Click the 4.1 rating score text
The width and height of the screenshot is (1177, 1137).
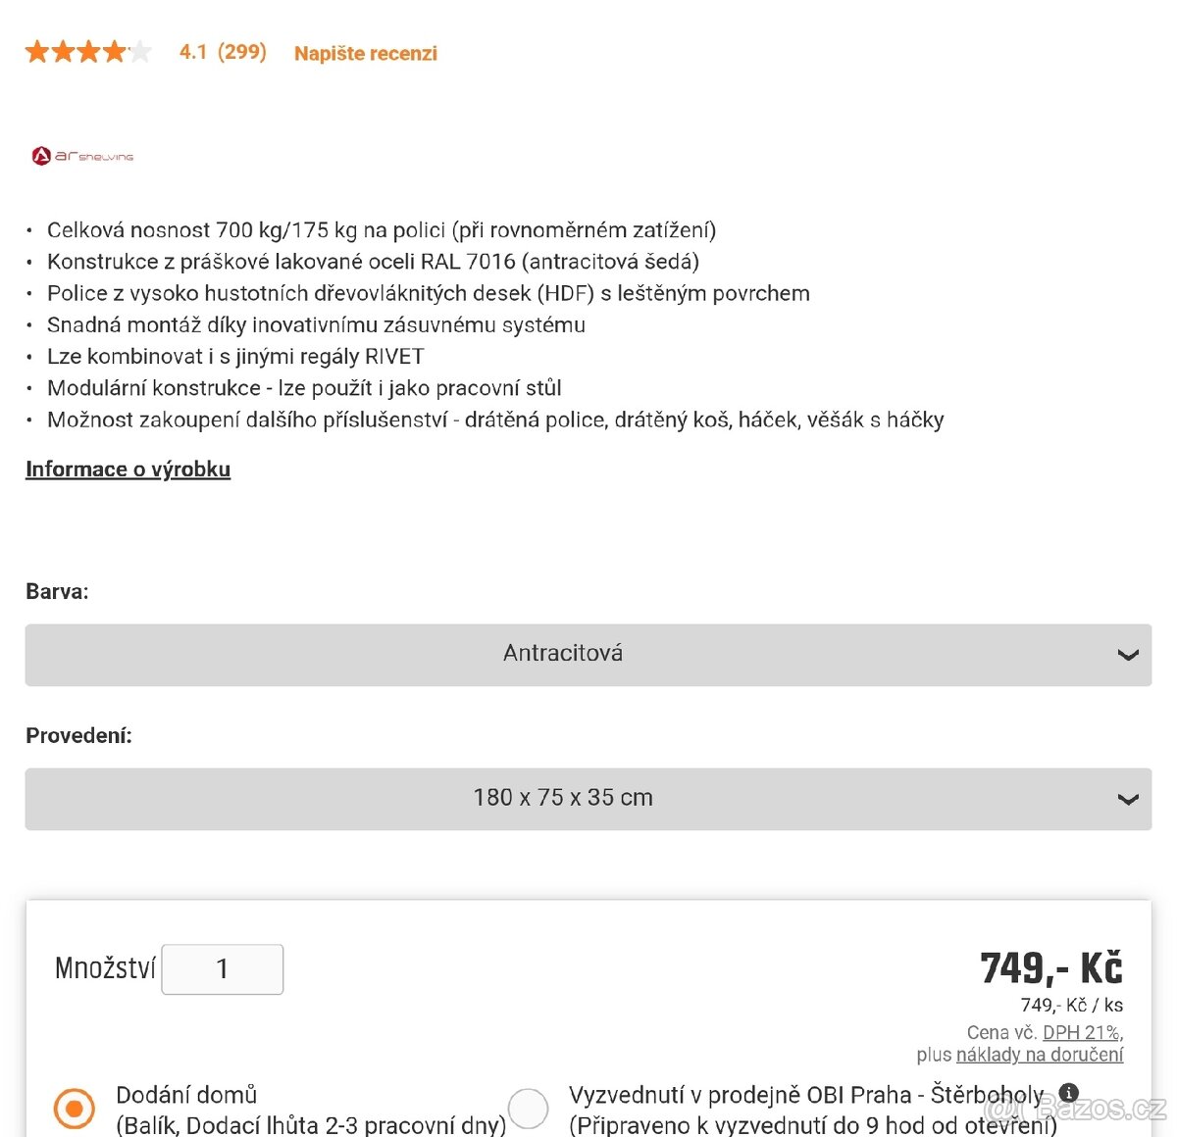(x=193, y=52)
